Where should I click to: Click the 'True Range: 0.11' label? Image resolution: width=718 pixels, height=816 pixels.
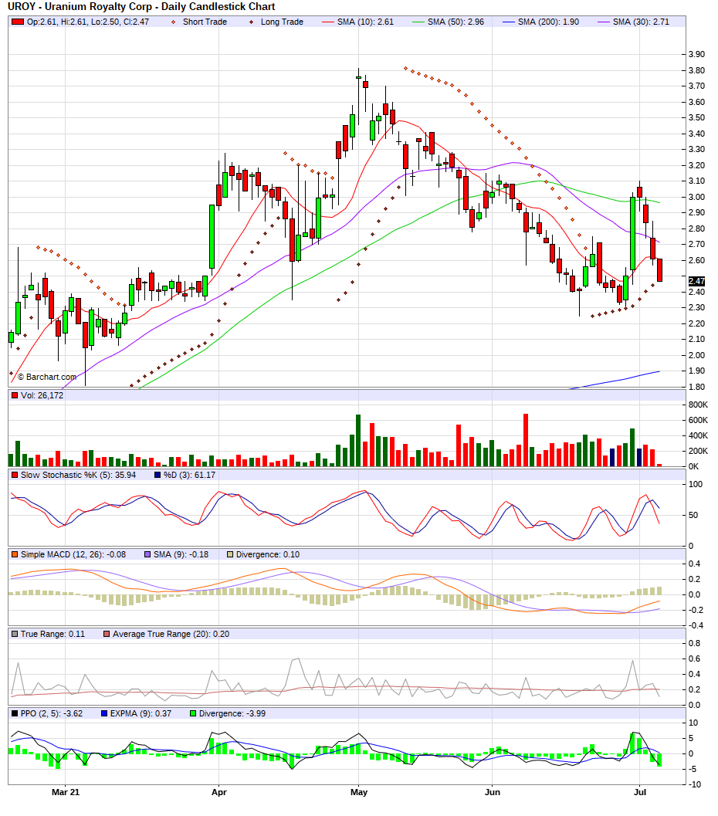52,635
